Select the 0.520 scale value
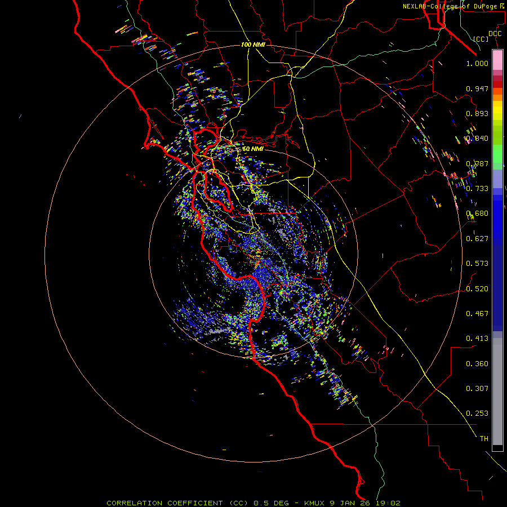507x507 pixels. pyautogui.click(x=477, y=289)
